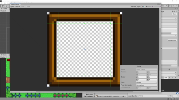Click Apply in the Sprite Editor

[139, 7]
